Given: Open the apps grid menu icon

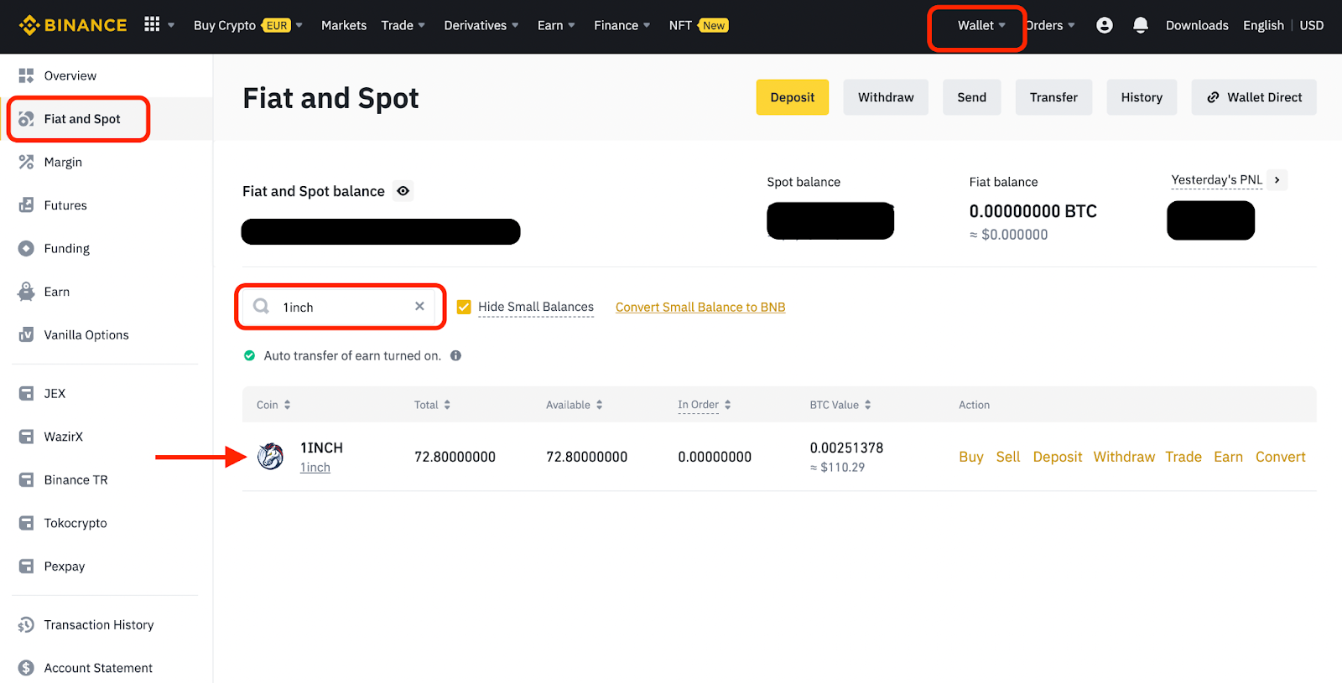Looking at the screenshot, I should (152, 24).
